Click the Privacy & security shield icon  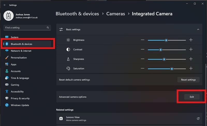click(x=7, y=98)
